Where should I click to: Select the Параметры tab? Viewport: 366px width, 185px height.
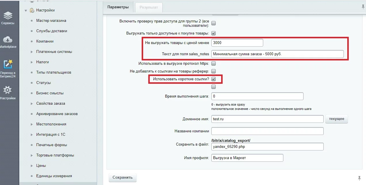[118, 7]
